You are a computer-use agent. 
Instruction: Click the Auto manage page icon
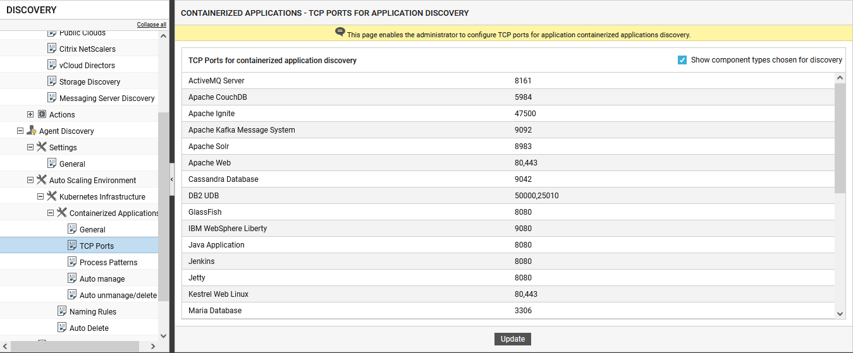point(73,278)
